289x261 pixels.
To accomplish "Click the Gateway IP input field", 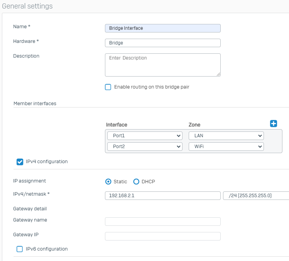I will coord(162,236).
